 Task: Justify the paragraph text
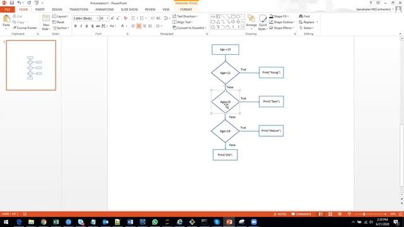pos(150,26)
